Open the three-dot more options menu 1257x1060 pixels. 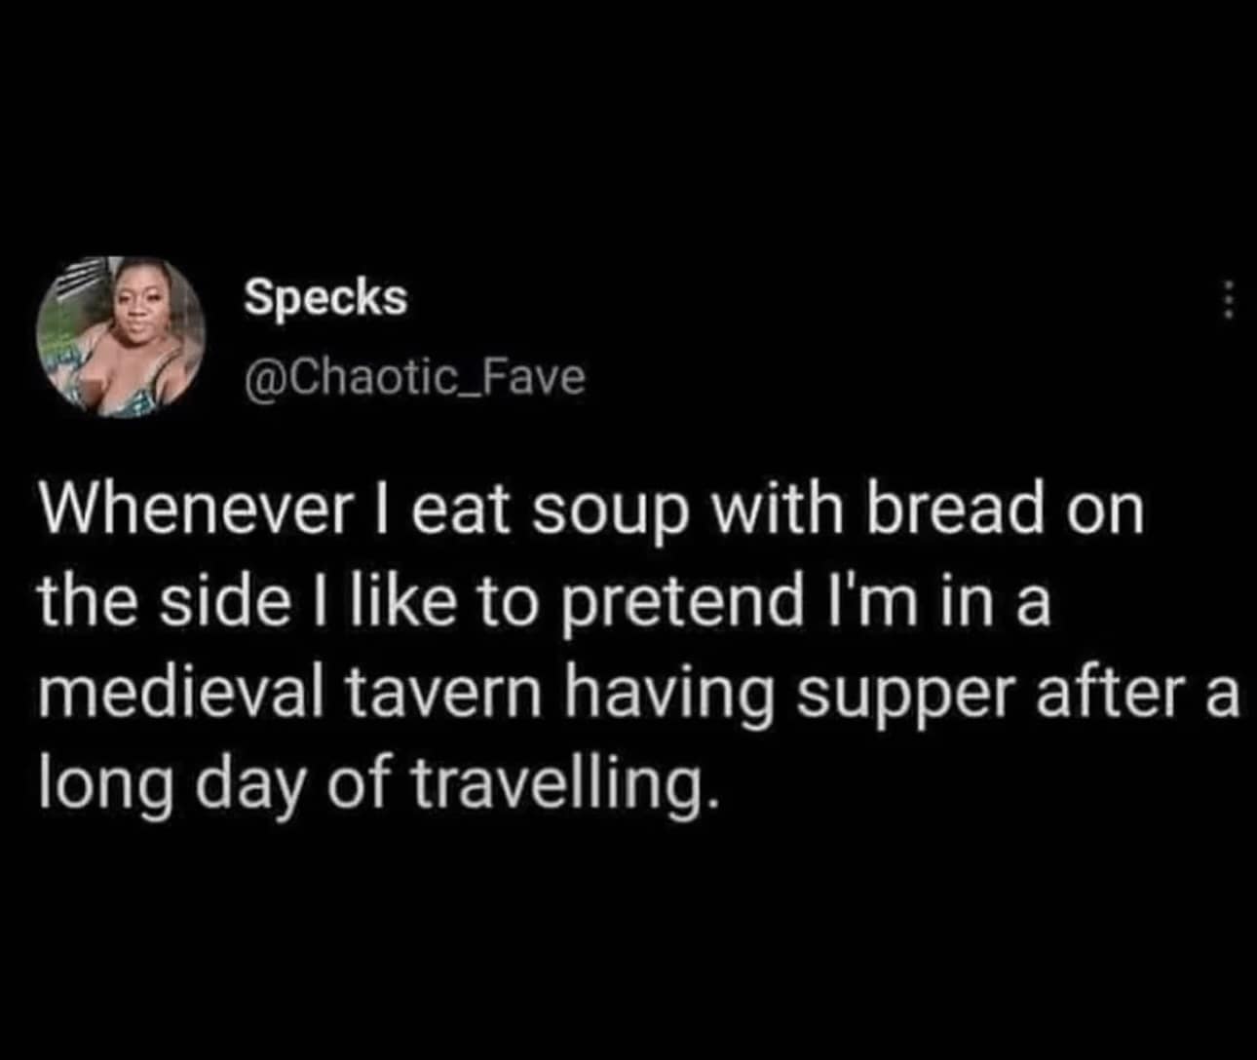(x=1228, y=299)
